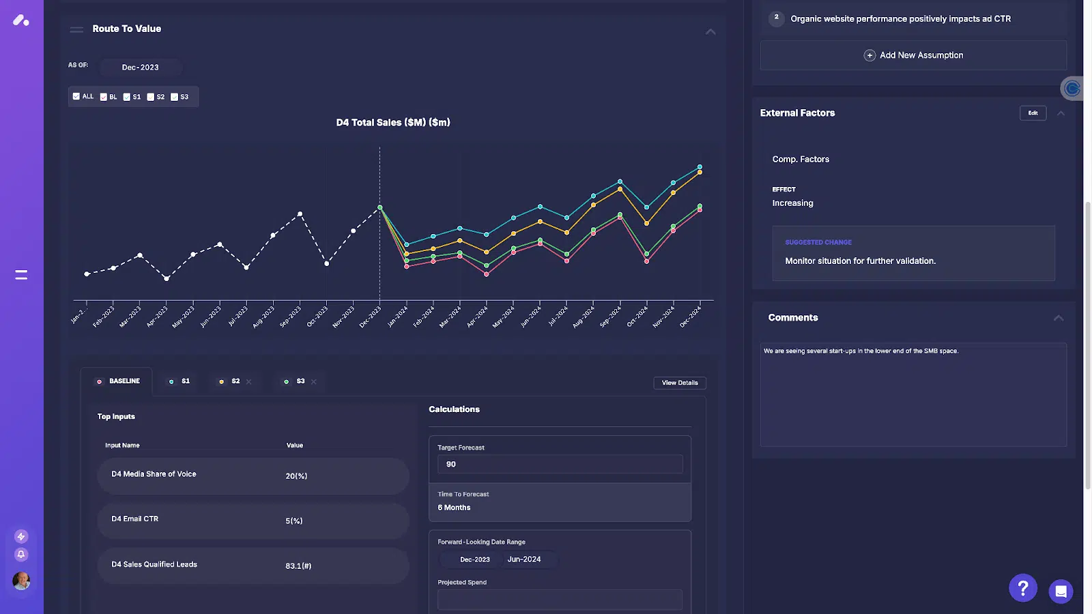1092x614 pixels.
Task: Click the View Details button
Action: point(680,383)
